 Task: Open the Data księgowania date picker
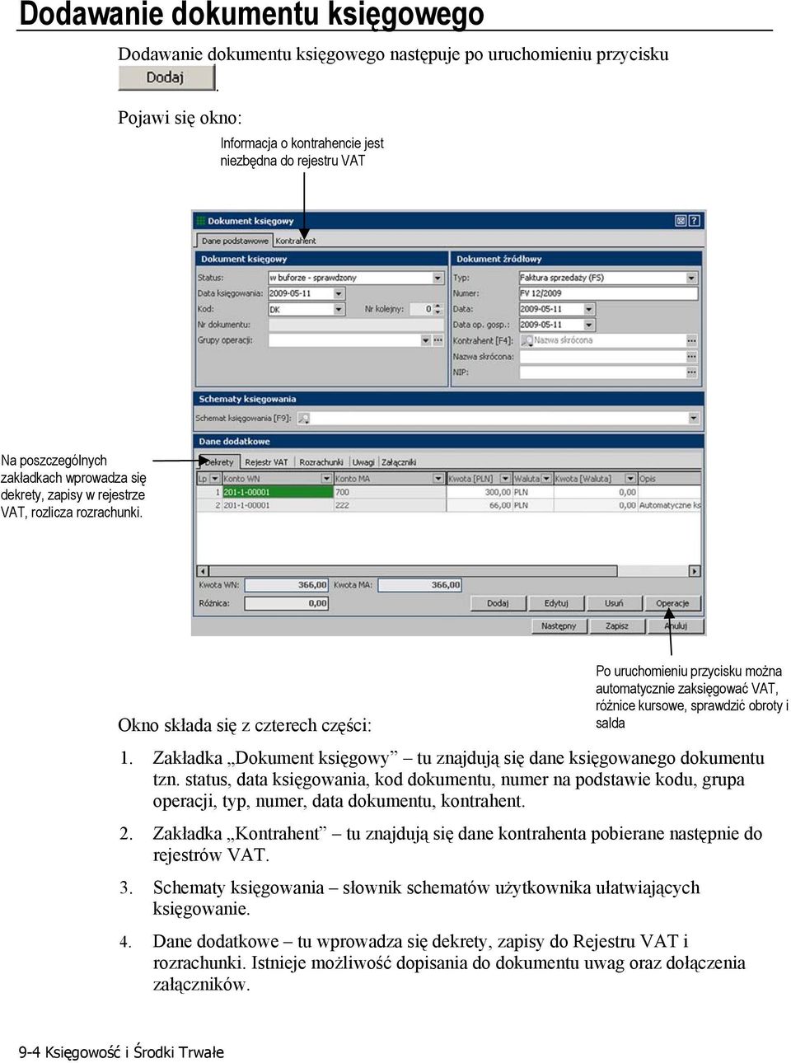[339, 293]
